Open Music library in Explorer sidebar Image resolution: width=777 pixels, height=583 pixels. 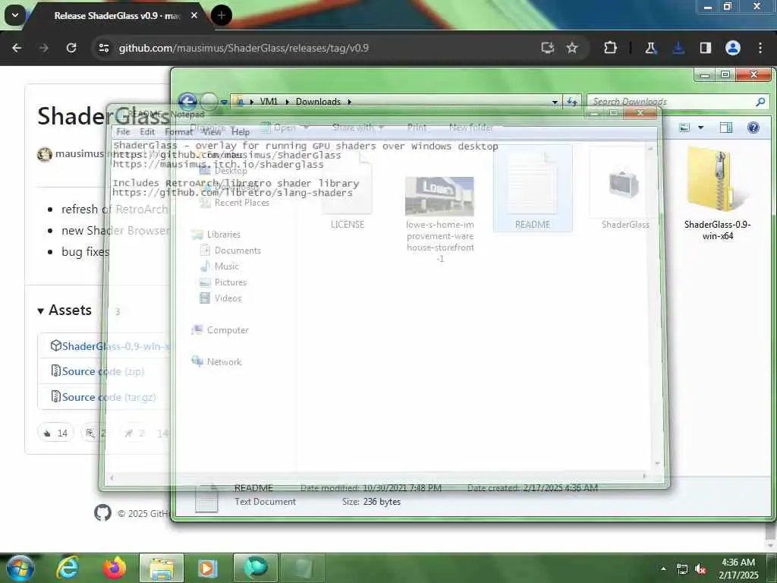(219, 266)
